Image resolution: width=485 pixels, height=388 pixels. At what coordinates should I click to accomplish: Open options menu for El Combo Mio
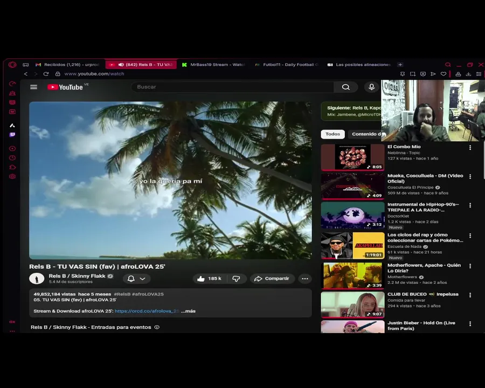470,148
